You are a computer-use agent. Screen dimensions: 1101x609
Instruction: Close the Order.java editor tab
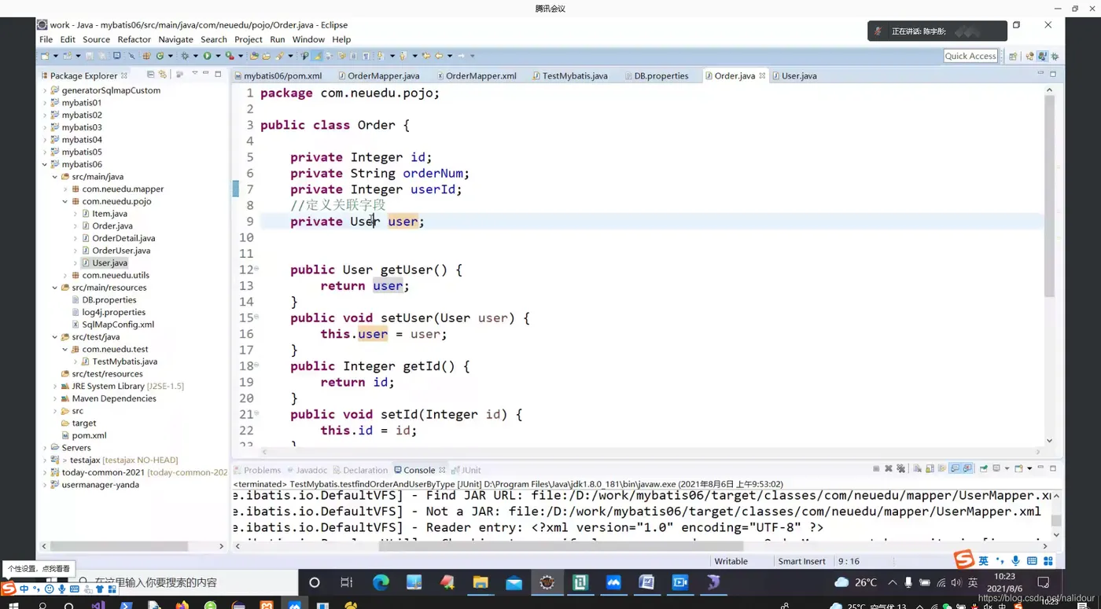(x=762, y=75)
